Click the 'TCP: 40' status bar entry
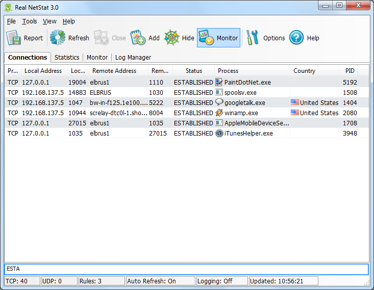 (22, 281)
